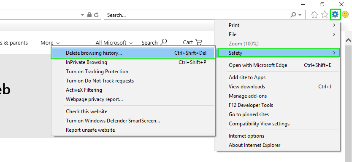Restore down the browser window

coord(322,4)
